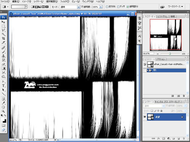This screenshot has width=190, height=142.
Task: Select the Move tool
Action: [3, 22]
